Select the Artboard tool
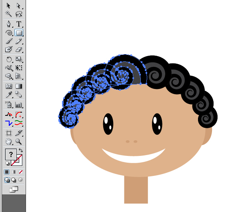Viewport: 240px width, 212px height. tap(8, 133)
